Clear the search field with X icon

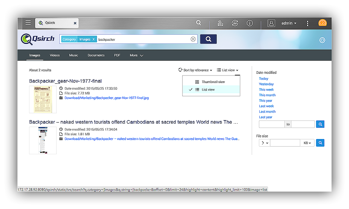pyautogui.click(x=193, y=39)
